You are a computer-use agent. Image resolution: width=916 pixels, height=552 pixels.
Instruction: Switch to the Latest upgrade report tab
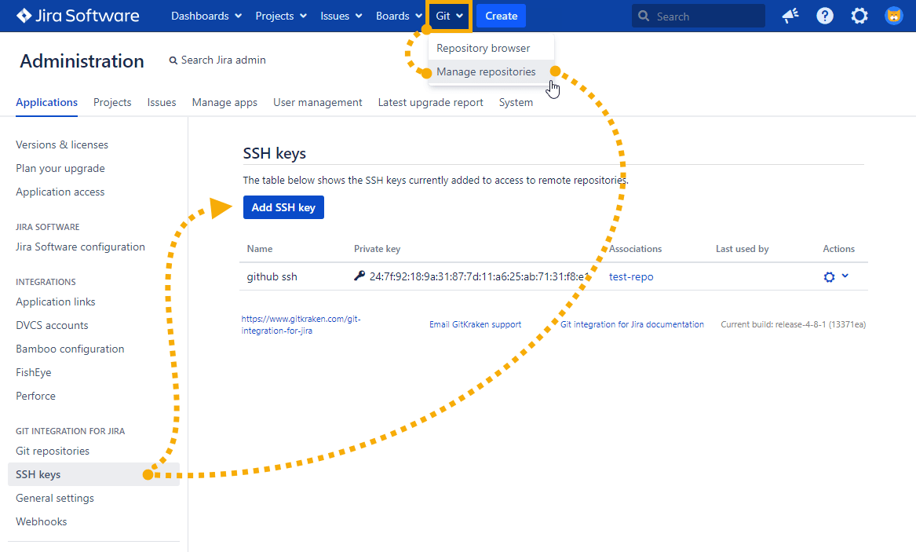tap(431, 103)
